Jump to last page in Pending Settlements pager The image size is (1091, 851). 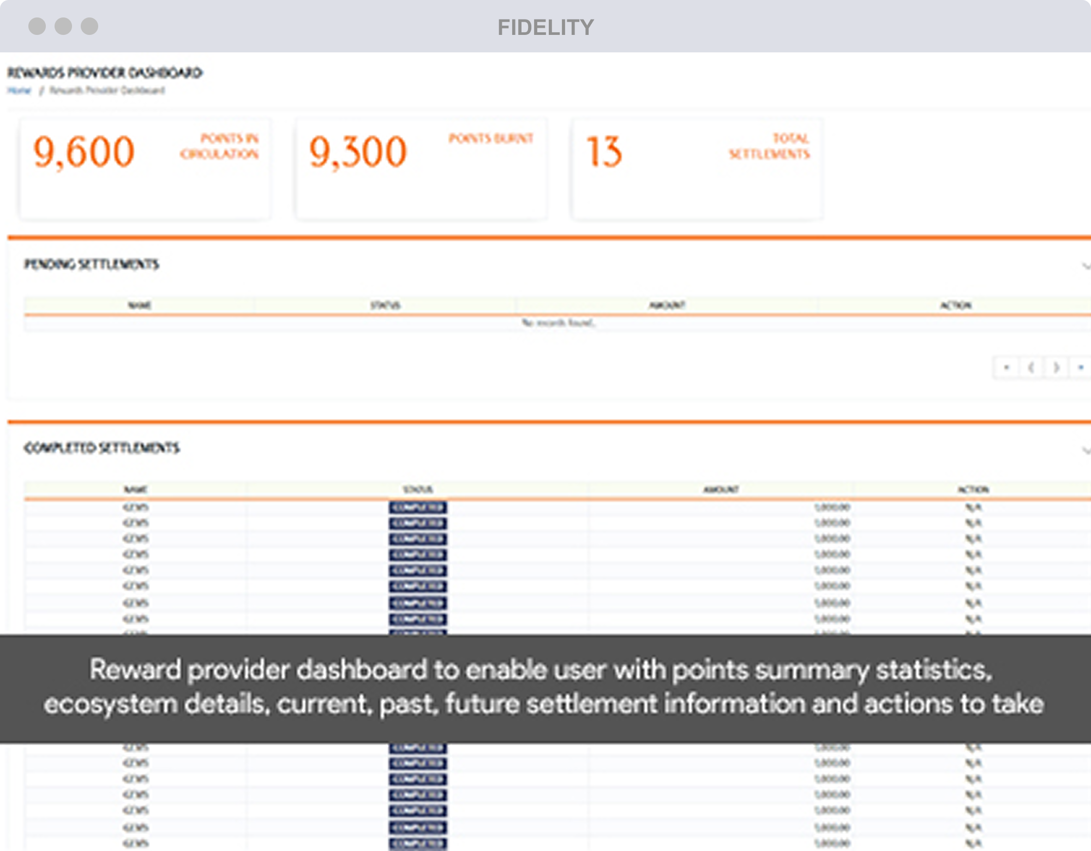point(1081,368)
